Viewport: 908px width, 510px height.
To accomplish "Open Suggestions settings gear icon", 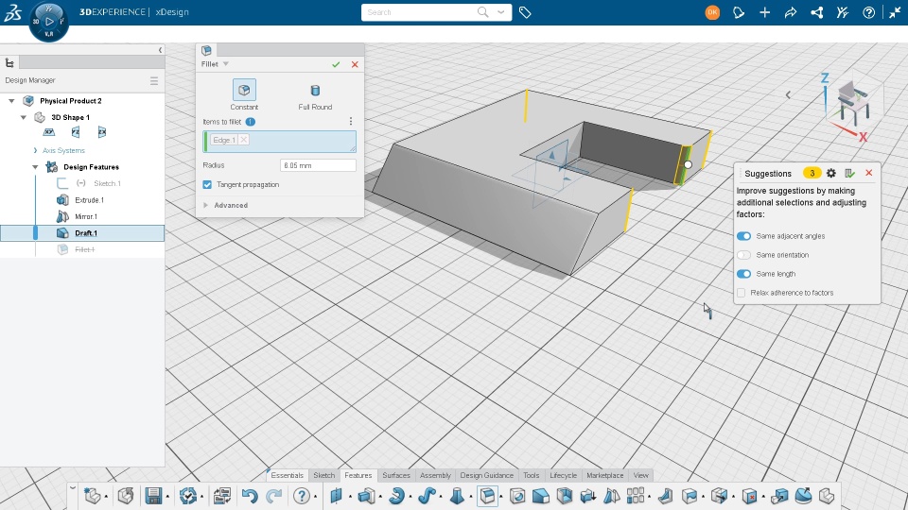I will point(831,173).
